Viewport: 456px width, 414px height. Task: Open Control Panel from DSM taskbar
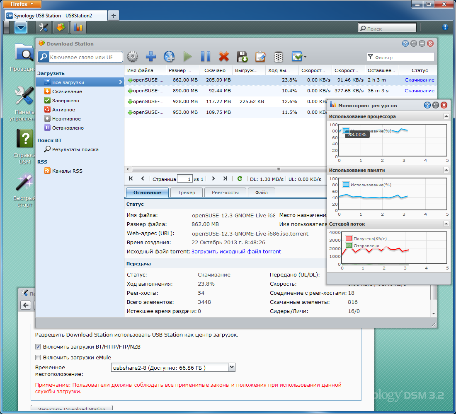click(44, 28)
